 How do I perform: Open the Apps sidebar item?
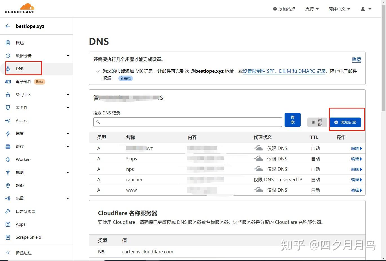pos(21,224)
